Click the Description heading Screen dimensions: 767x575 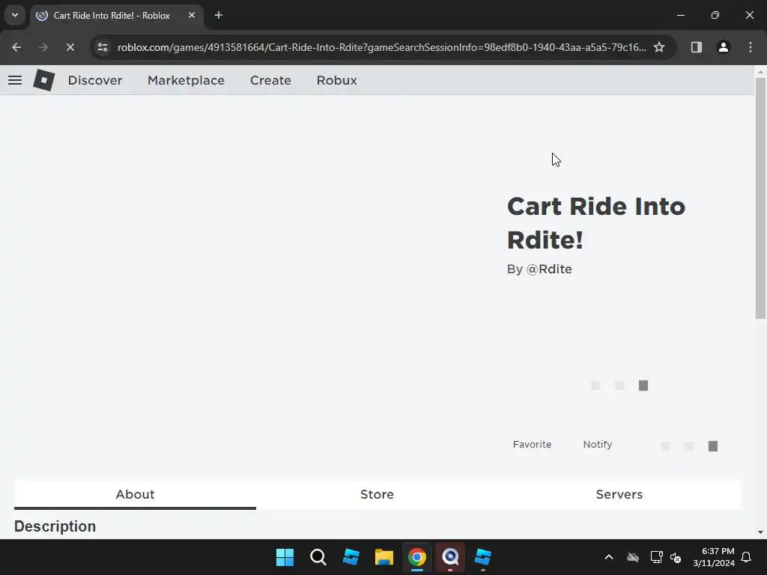(55, 526)
